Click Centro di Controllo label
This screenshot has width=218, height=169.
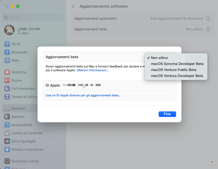tap(27, 133)
